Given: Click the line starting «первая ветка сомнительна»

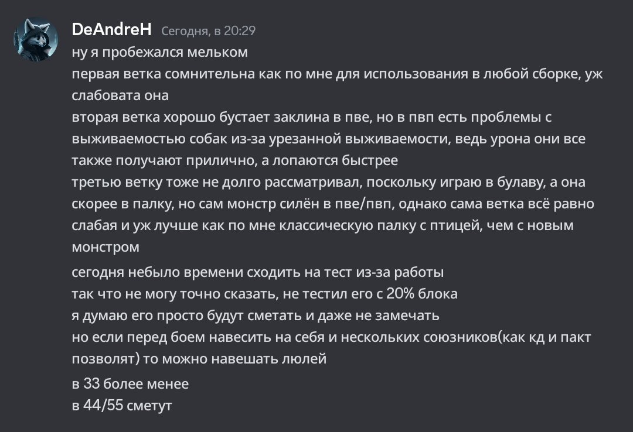Looking at the screenshot, I should point(337,74).
